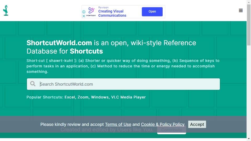Image resolution: width=251 pixels, height=141 pixels.
Task: Click the ShortcutWorld green logo
Action: [x=6, y=10]
